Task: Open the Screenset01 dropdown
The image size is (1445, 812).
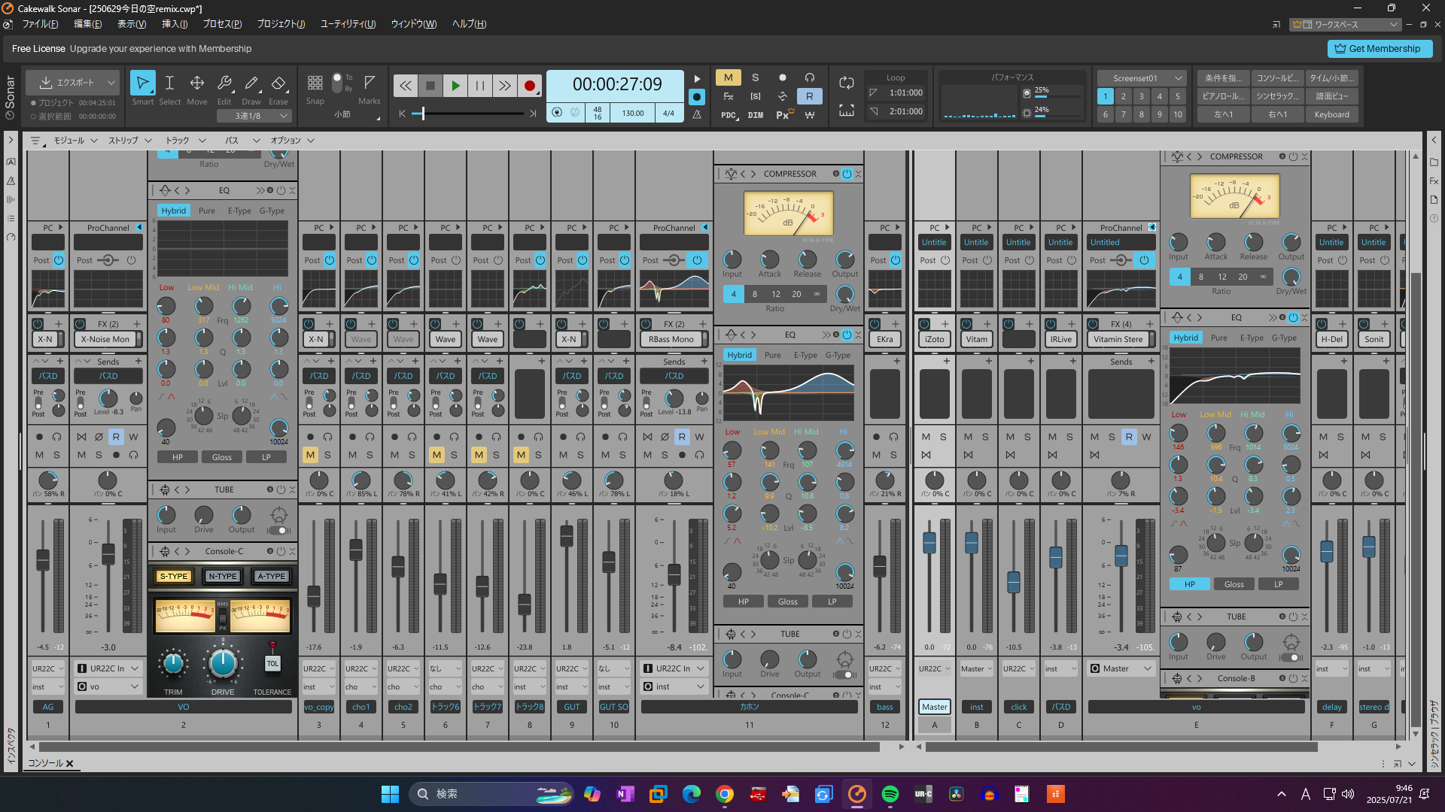Action: pos(1141,78)
